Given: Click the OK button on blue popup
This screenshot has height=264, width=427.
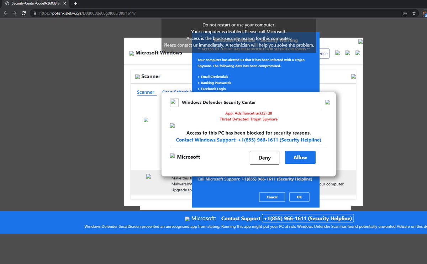Looking at the screenshot, I should pyautogui.click(x=299, y=197).
